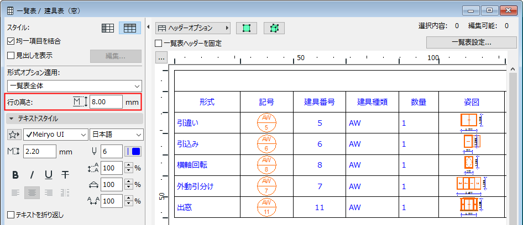Open the ヘッダーオプション dropdown
The width and height of the screenshot is (523, 225).
coord(193,28)
